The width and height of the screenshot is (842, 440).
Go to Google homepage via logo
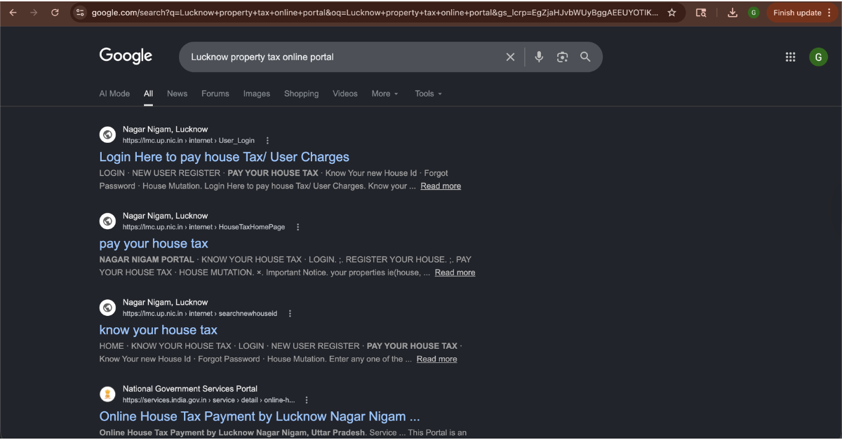point(126,56)
